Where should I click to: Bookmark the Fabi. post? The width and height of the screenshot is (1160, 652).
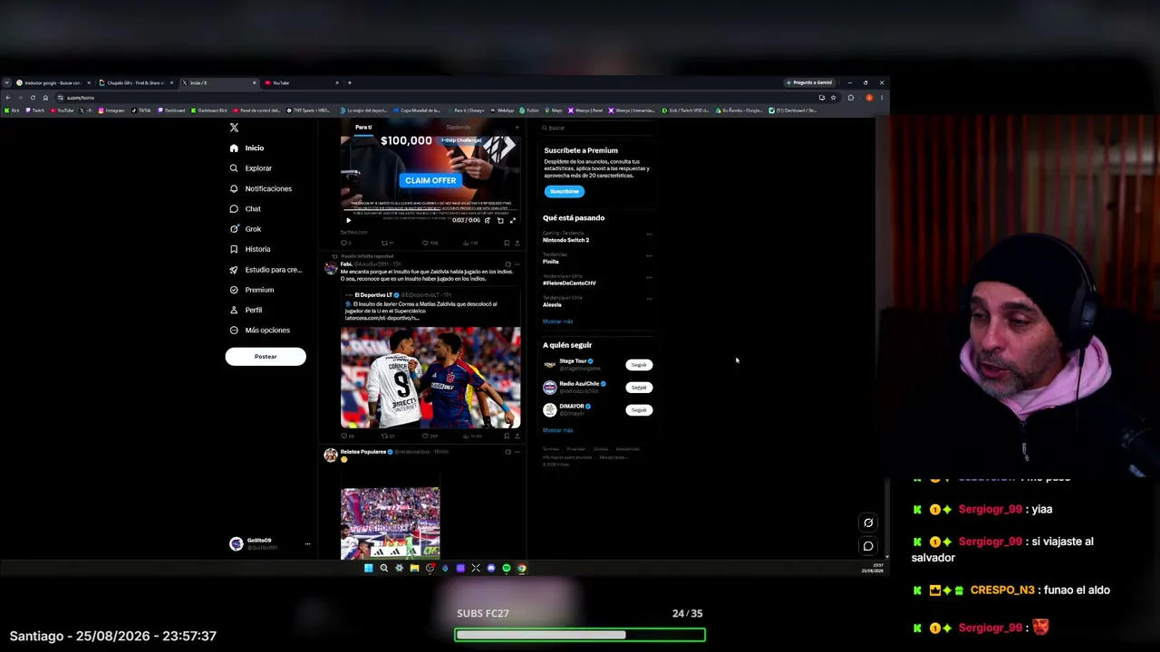(x=507, y=436)
